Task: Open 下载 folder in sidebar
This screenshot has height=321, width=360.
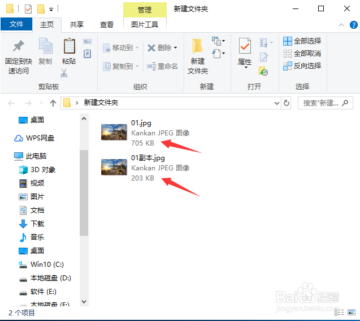Action: 31,224
